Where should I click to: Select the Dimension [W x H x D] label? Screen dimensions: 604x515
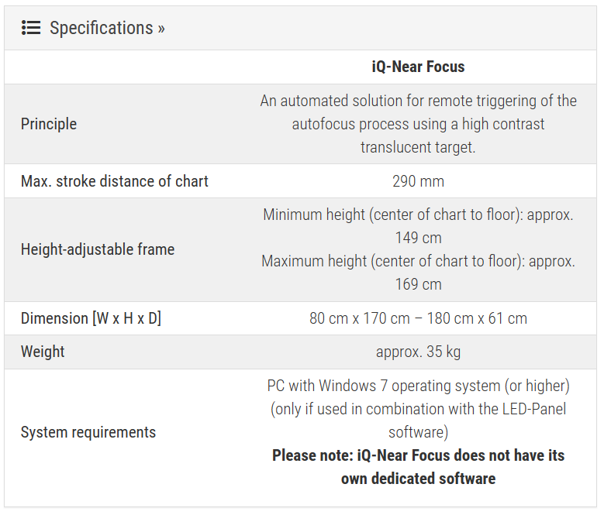click(x=91, y=318)
